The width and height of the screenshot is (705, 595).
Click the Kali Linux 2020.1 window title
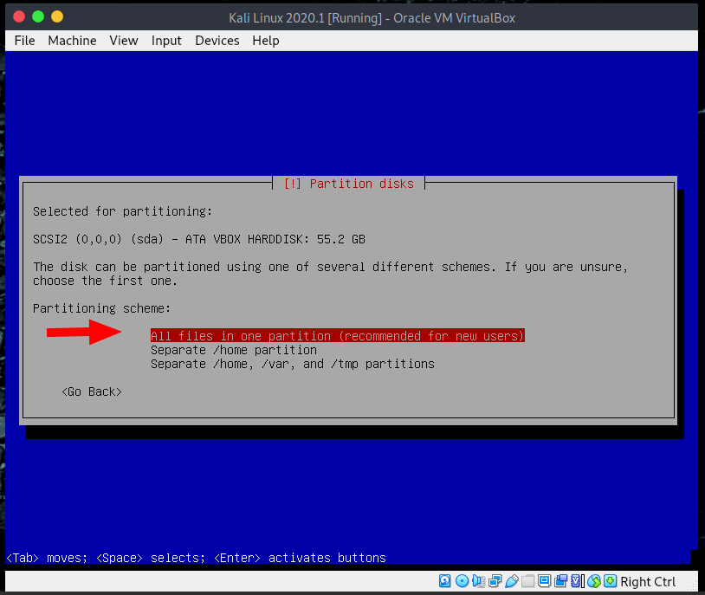(x=372, y=18)
